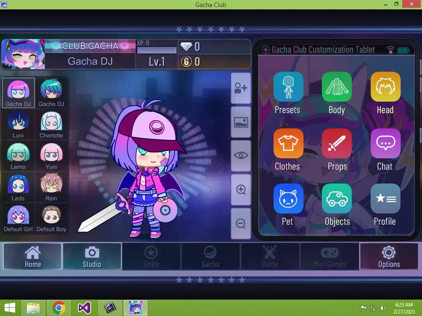Image resolution: width=422 pixels, height=316 pixels.
Task: Click the Gacha Club taskbar icon
Action: click(x=136, y=308)
